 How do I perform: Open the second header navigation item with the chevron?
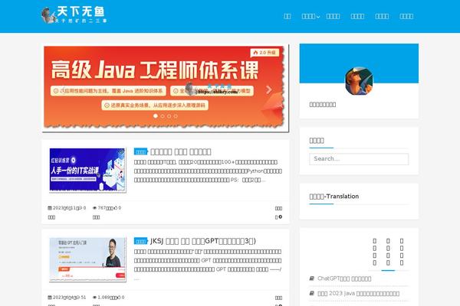(310, 16)
